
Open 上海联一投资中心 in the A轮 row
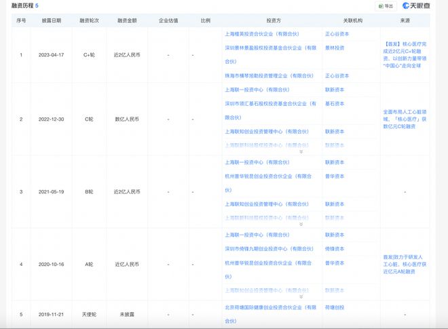tap(257, 235)
